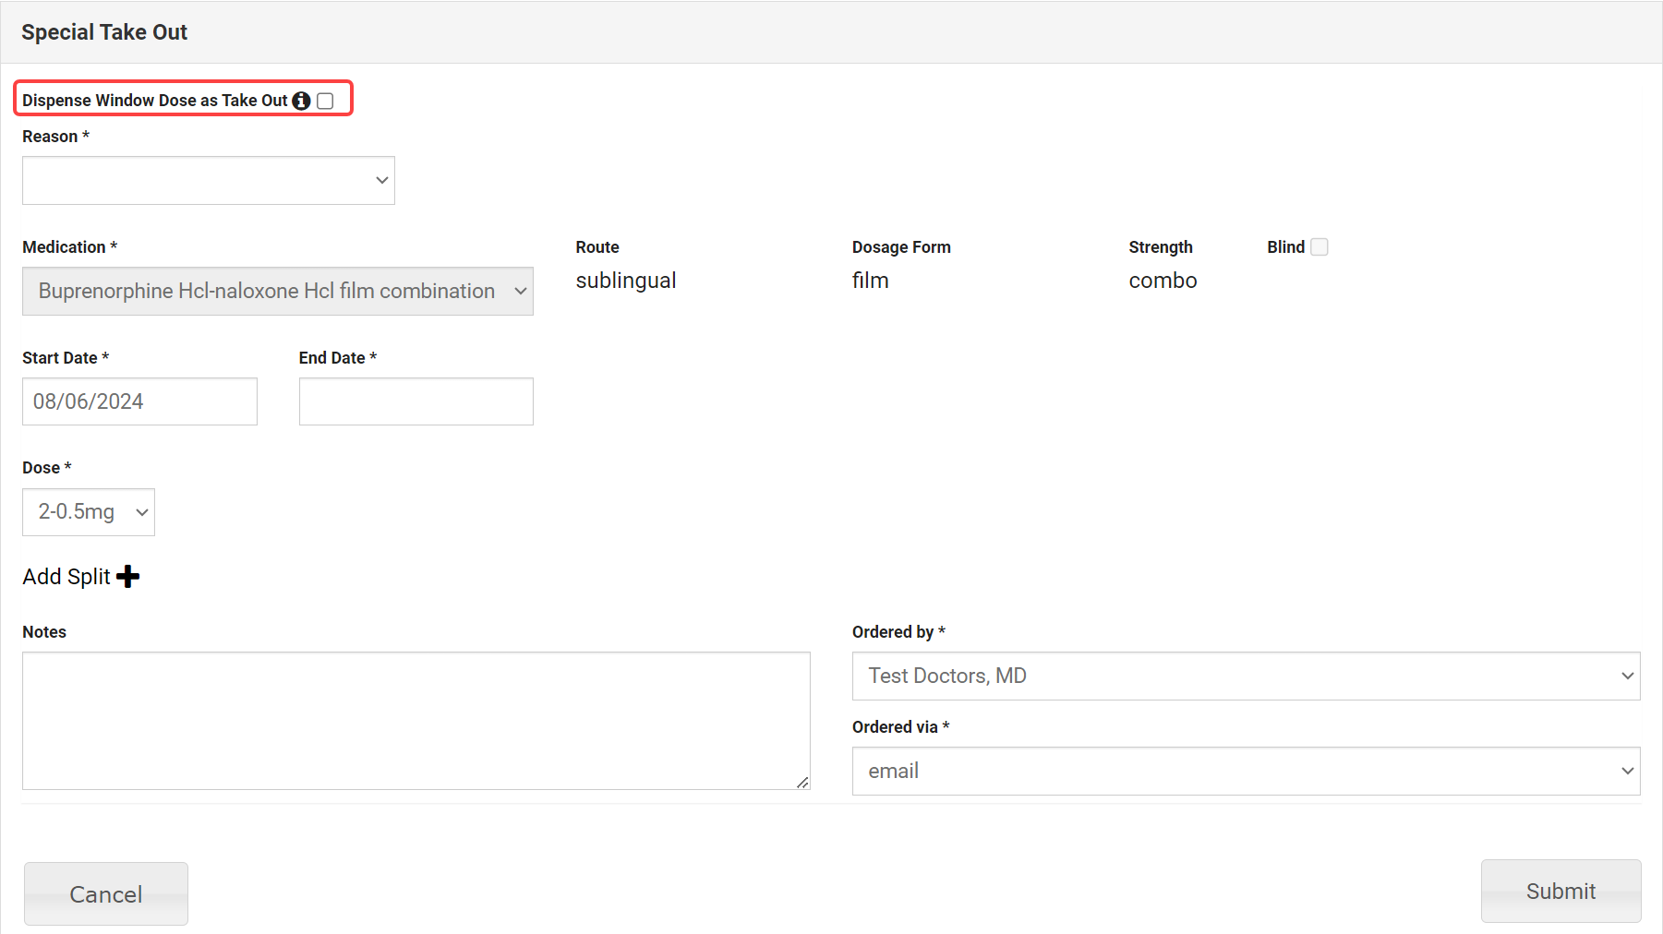This screenshot has height=934, width=1663.
Task: Click the Notes textarea resize handle
Action: (802, 782)
